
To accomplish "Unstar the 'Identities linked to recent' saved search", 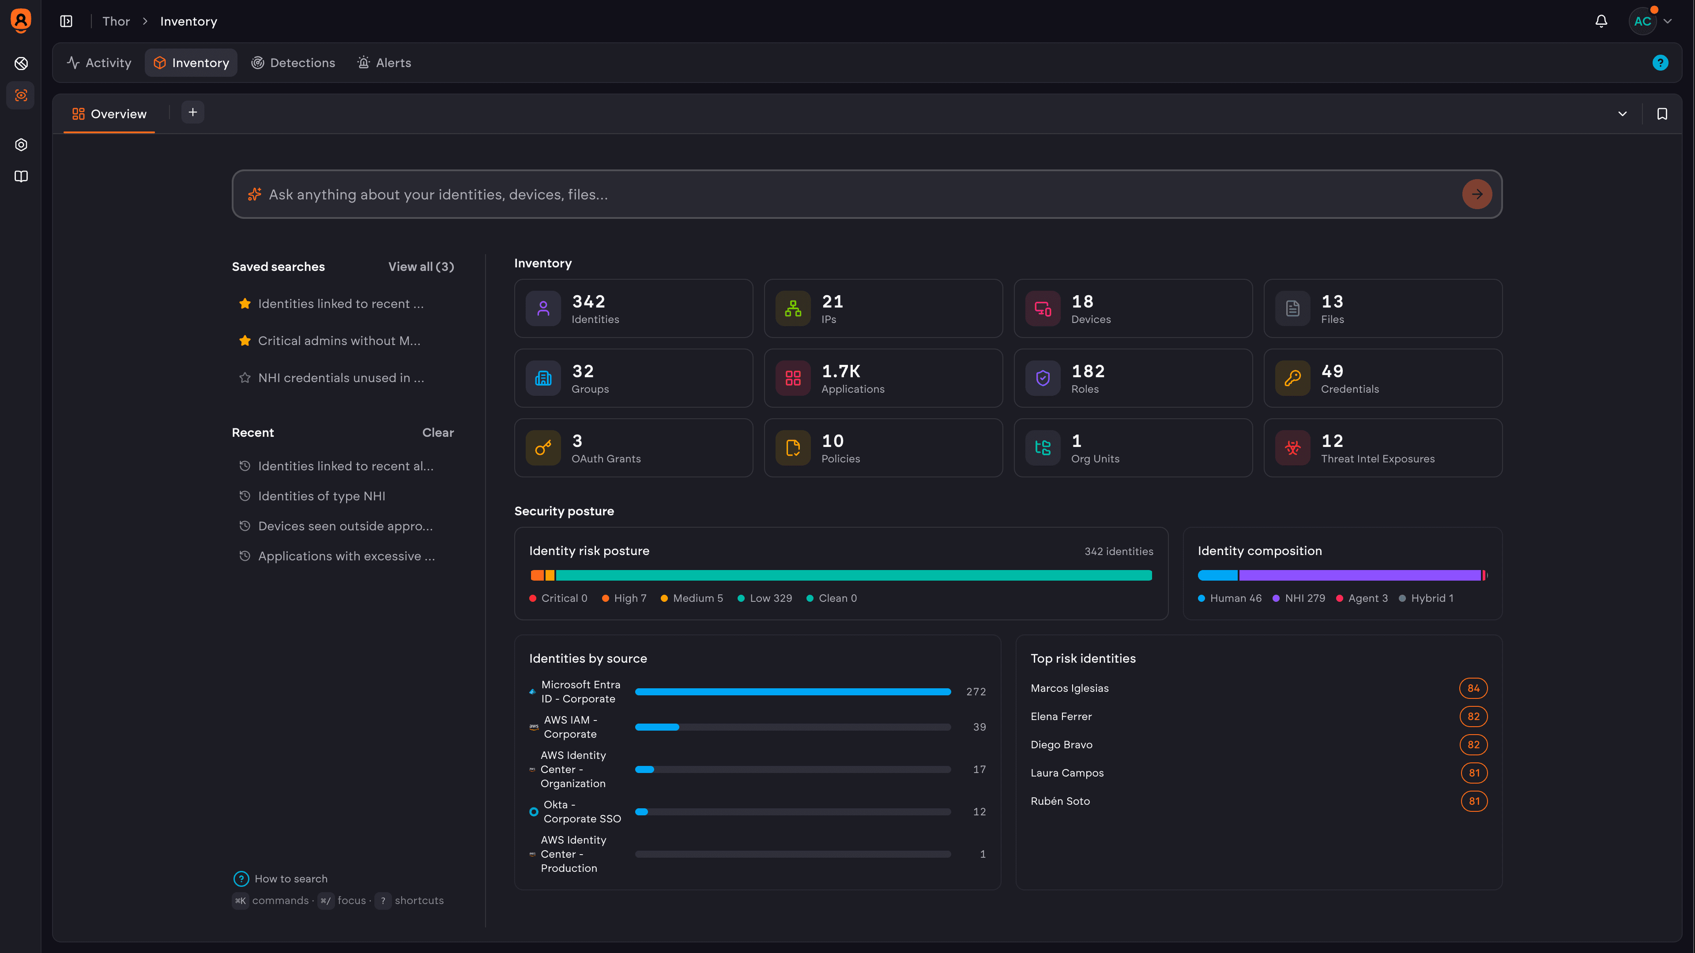I will click(x=245, y=304).
